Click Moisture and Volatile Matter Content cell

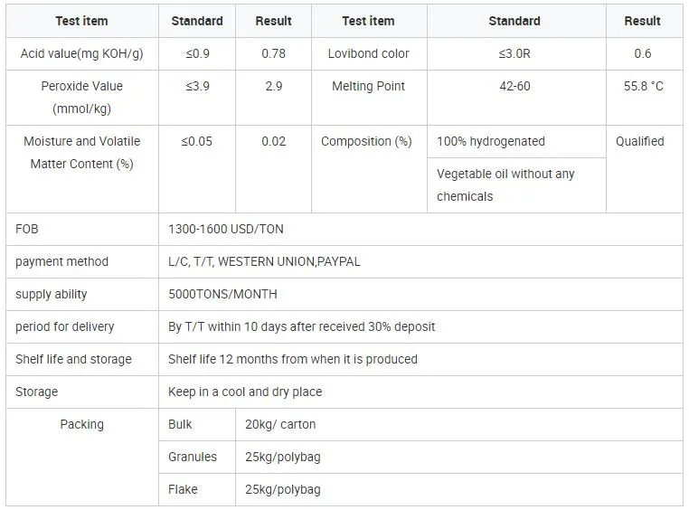click(x=81, y=152)
